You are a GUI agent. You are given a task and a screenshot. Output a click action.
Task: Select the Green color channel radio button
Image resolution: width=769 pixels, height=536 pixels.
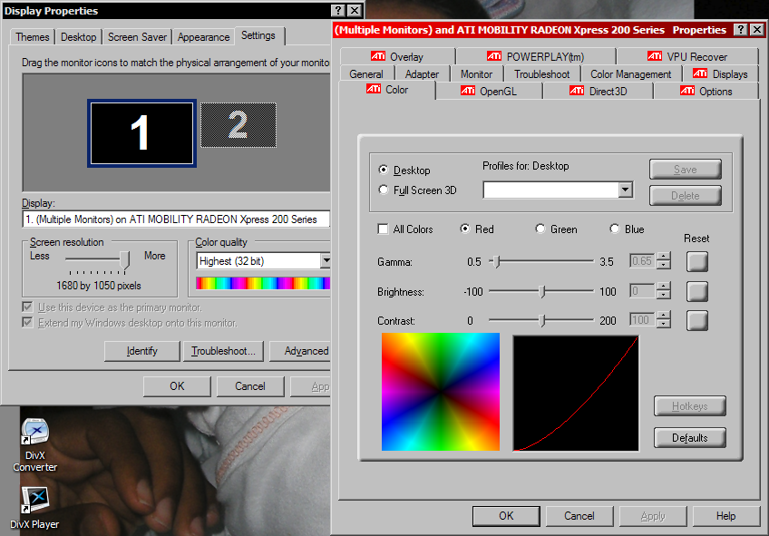[541, 229]
